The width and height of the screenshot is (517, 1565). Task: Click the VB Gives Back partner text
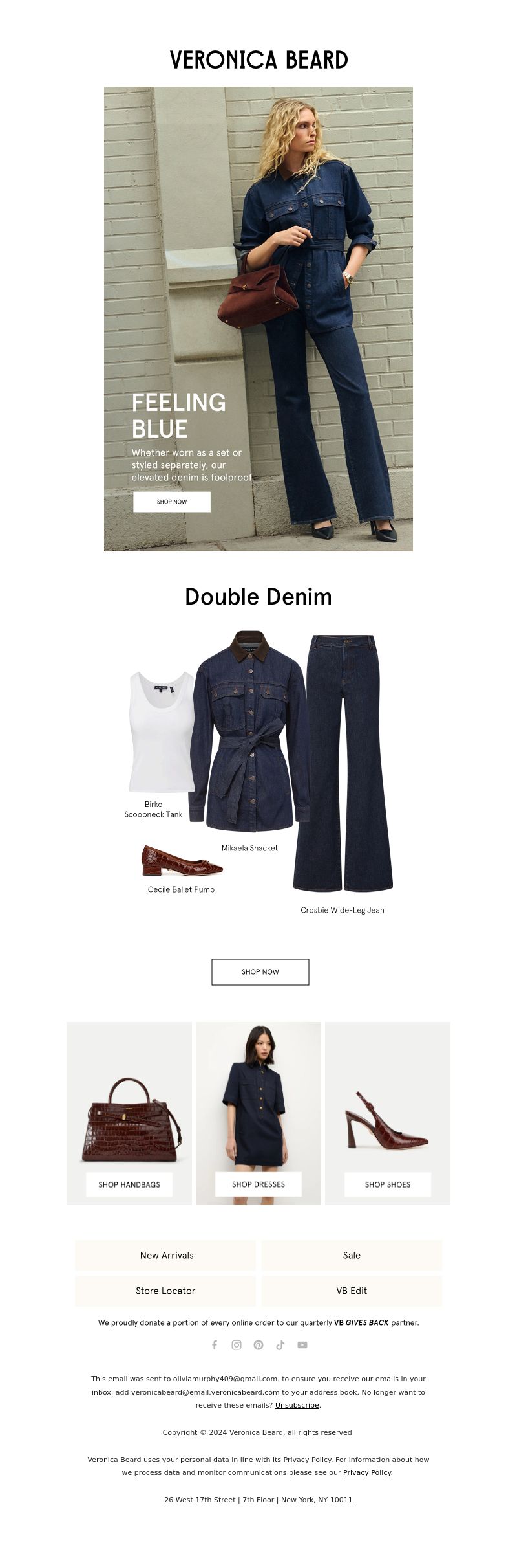click(361, 1322)
